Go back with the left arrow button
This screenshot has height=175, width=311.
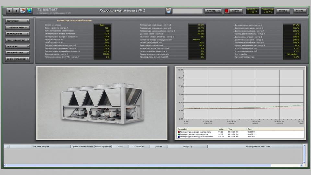pos(9,11)
